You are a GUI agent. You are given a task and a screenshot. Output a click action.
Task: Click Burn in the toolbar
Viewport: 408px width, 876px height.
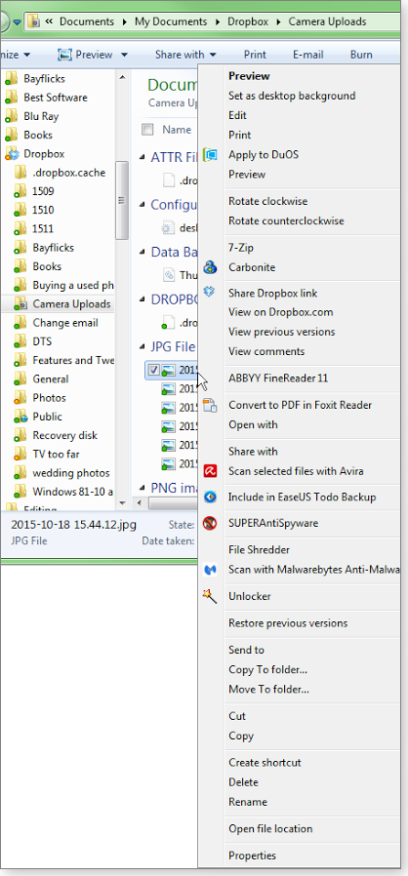361,55
